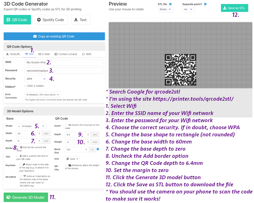Click the envelope icon on E-Mail tab
The height and width of the screenshot is (203, 254).
pos(40,54)
